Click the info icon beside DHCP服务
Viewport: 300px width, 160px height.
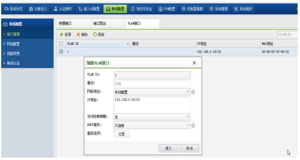point(193,125)
